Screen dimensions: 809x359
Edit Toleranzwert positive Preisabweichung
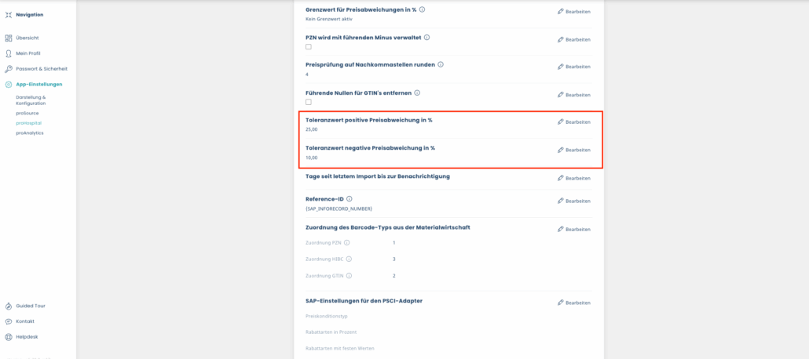coord(573,122)
